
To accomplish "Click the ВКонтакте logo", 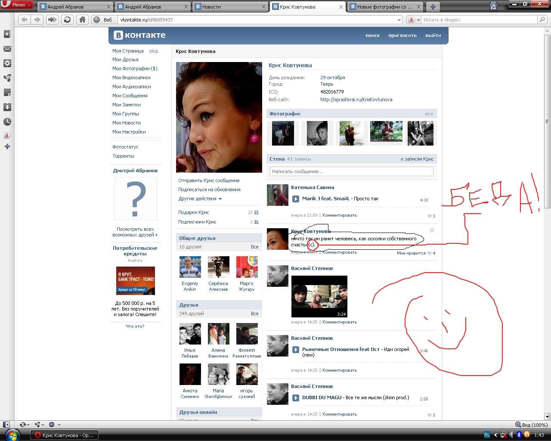I will coord(139,35).
